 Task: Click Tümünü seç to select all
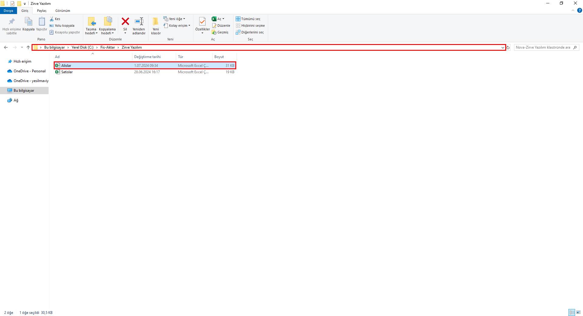coord(248,19)
